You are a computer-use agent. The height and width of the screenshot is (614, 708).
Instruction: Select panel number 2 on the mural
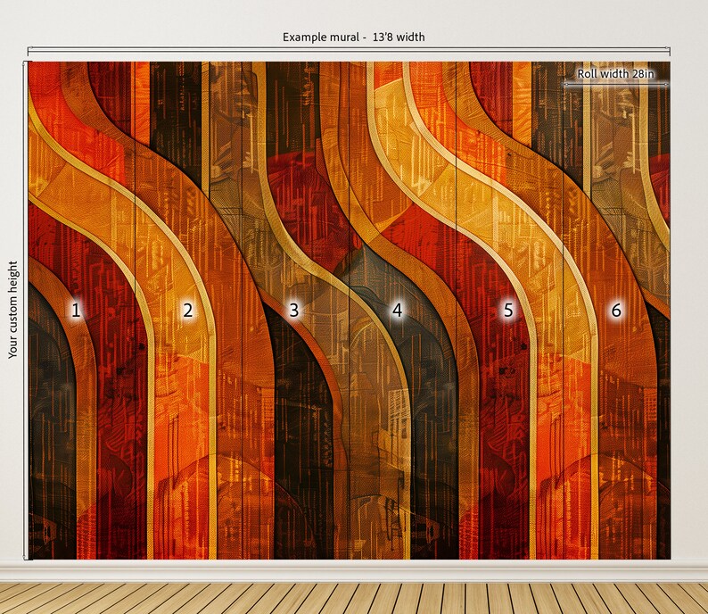click(188, 311)
